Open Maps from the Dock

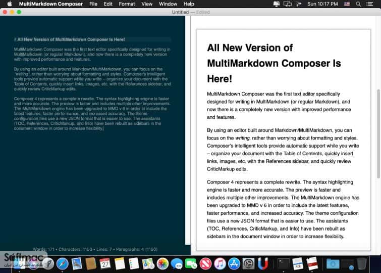tap(148, 264)
